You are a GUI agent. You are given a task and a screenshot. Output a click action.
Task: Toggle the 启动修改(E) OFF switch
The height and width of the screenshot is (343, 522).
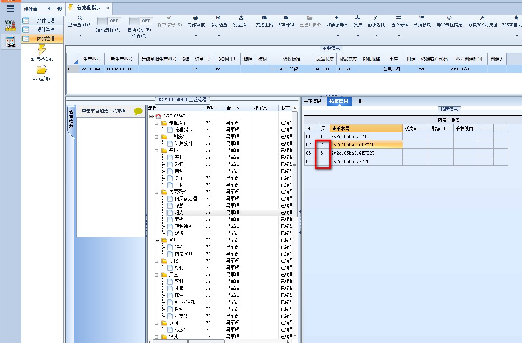(141, 21)
